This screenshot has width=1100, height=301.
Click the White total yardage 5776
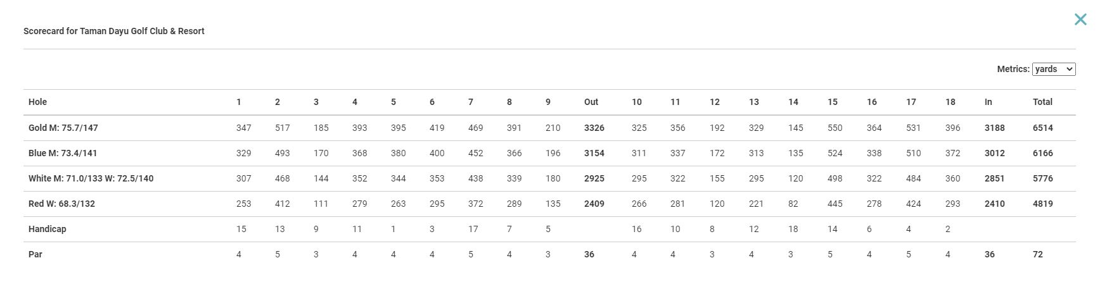(x=1043, y=178)
